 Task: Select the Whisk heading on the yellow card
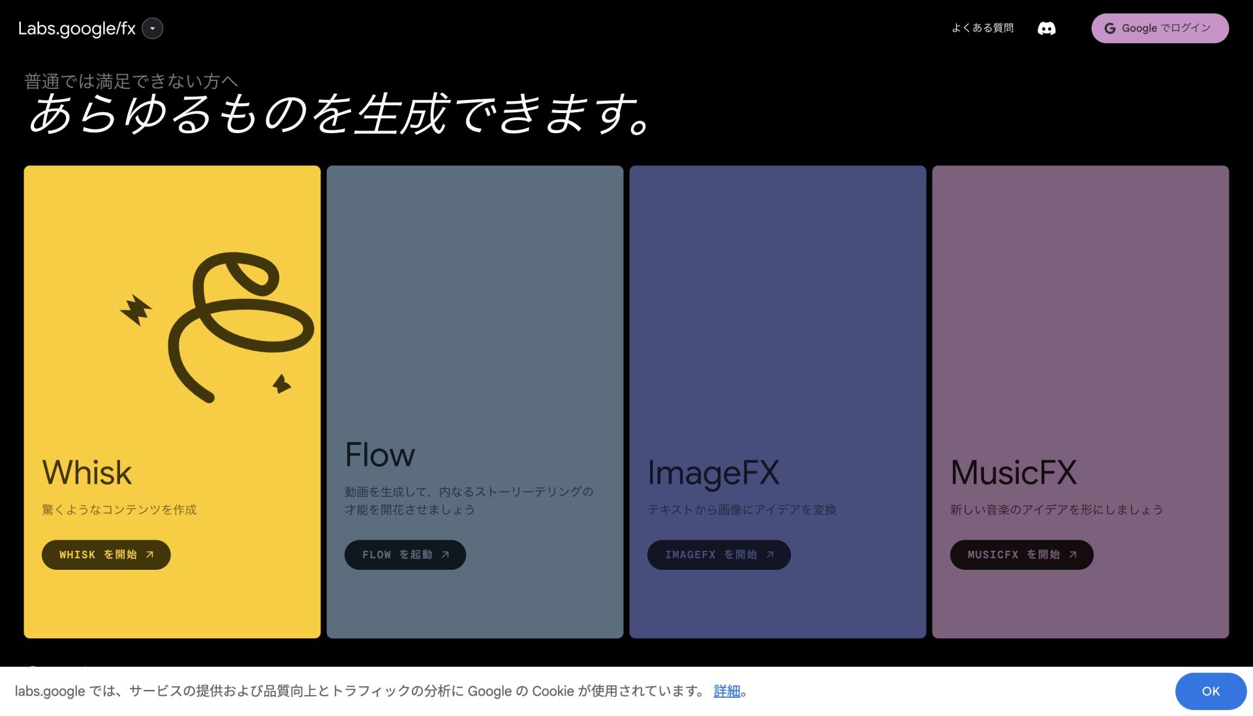[x=85, y=472]
